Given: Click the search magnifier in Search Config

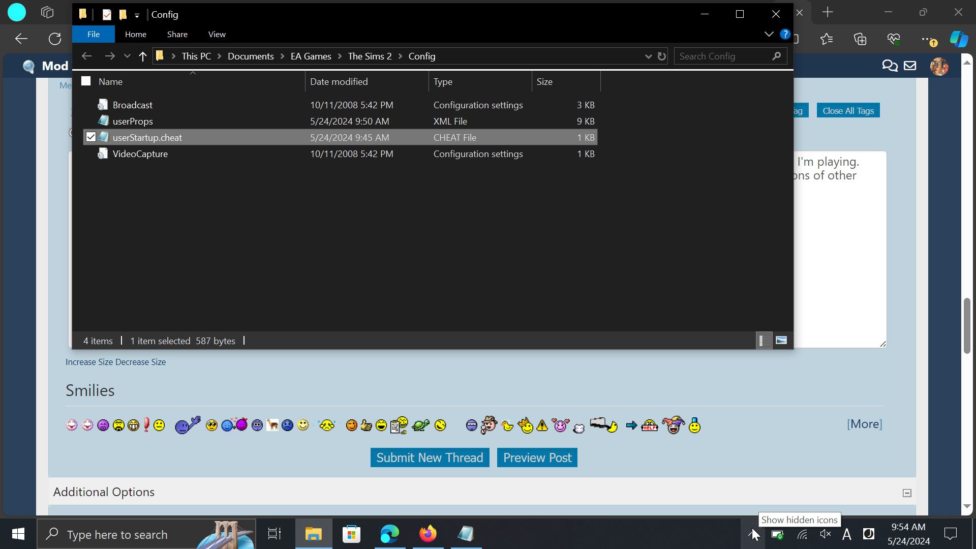Looking at the screenshot, I should [776, 56].
